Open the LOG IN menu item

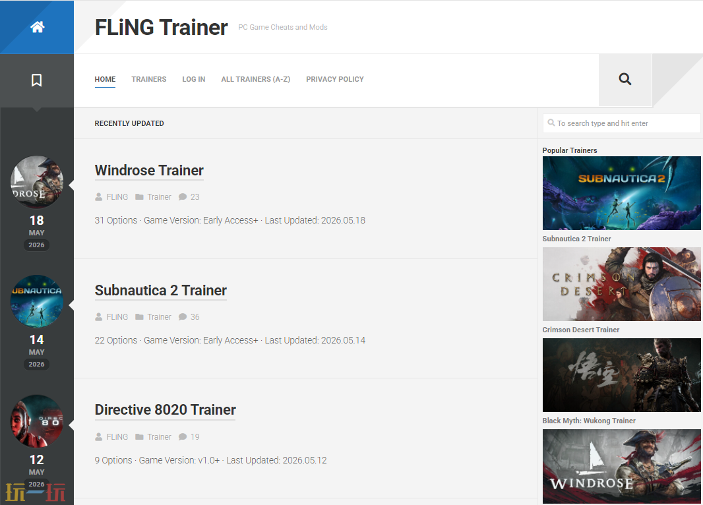(x=194, y=79)
